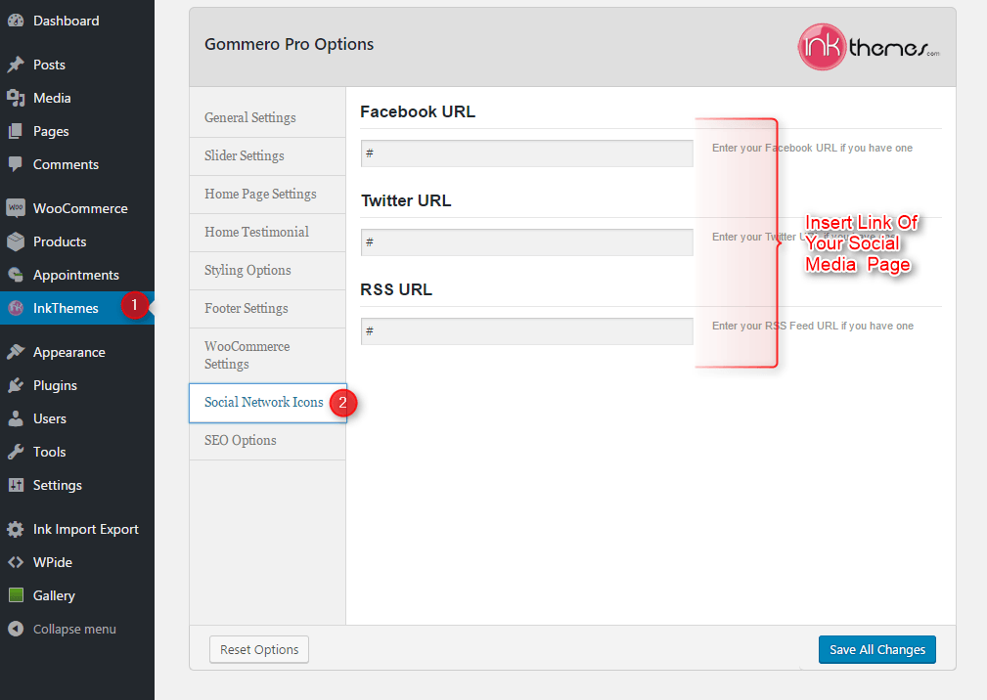The image size is (987, 700).
Task: Click the Tools wrench icon
Action: (x=16, y=453)
